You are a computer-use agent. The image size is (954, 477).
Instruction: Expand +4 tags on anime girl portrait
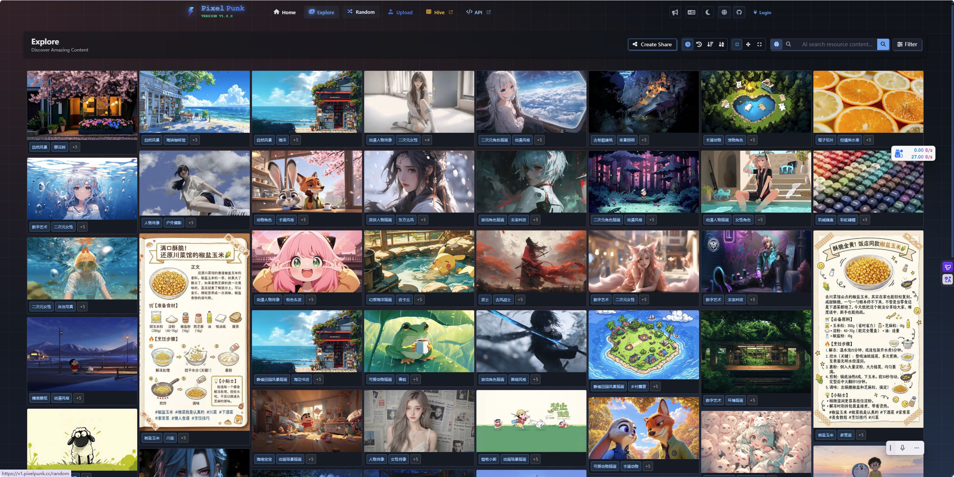pos(427,140)
